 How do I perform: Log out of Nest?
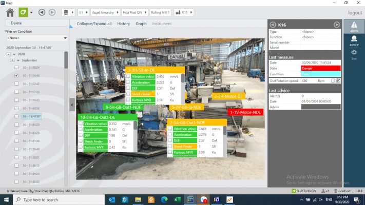coord(355,13)
